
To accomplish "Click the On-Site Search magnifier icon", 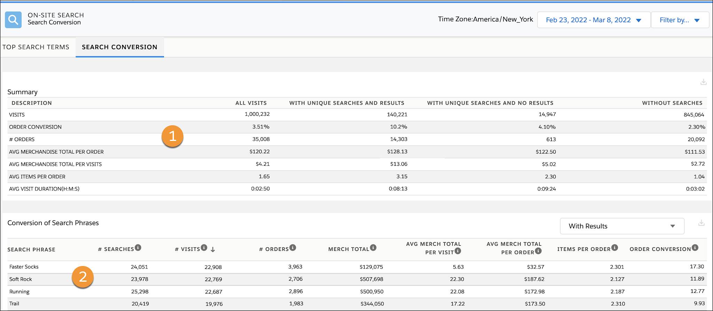I will coord(13,19).
